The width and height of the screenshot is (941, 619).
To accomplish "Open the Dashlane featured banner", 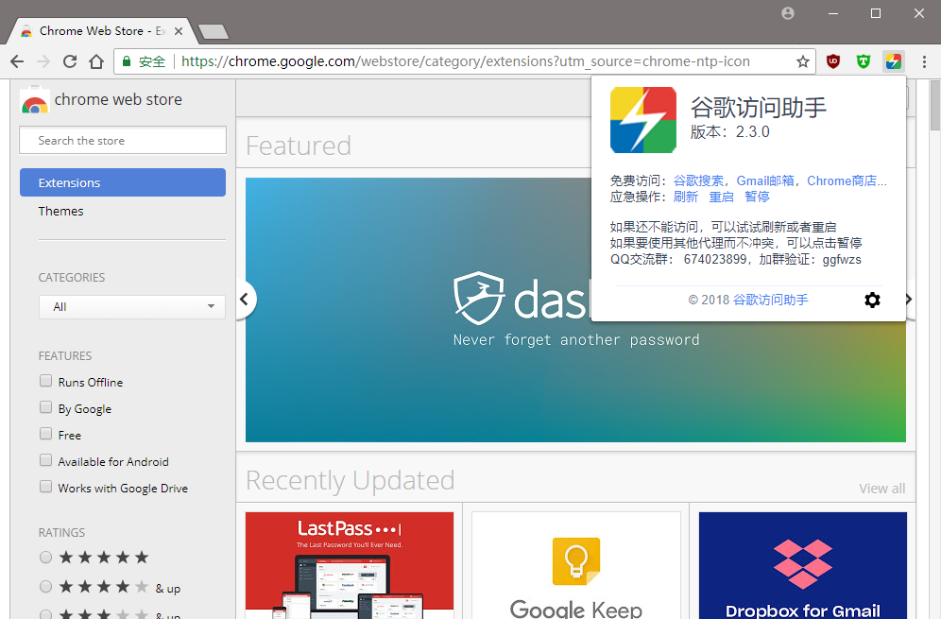I will tap(575, 310).
